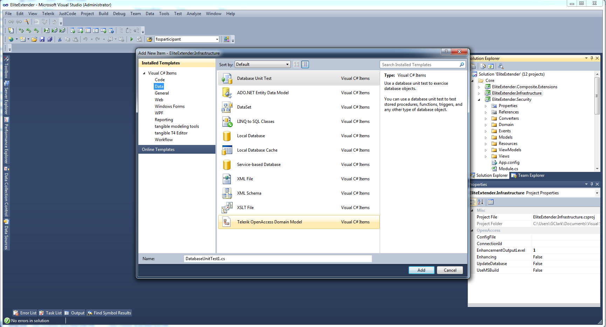Click the Add New Item toolbar icon
This screenshot has width=606, height=327.
click(23, 39)
